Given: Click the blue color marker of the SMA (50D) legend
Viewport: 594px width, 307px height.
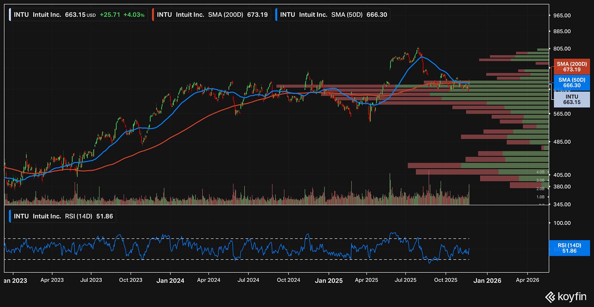Looking at the screenshot, I should tap(276, 15).
